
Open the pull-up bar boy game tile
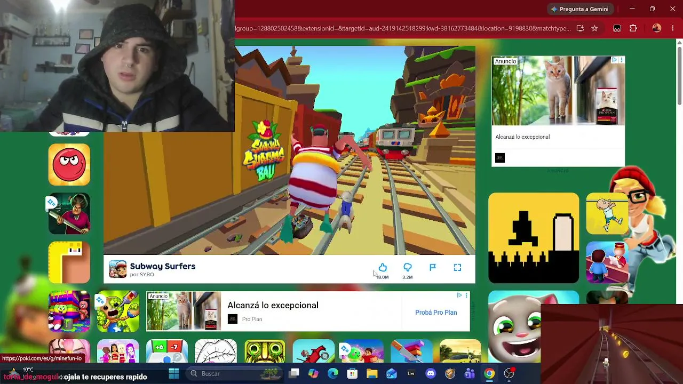[607, 213]
